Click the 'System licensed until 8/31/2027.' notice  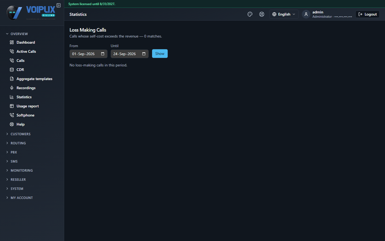[x=92, y=4]
